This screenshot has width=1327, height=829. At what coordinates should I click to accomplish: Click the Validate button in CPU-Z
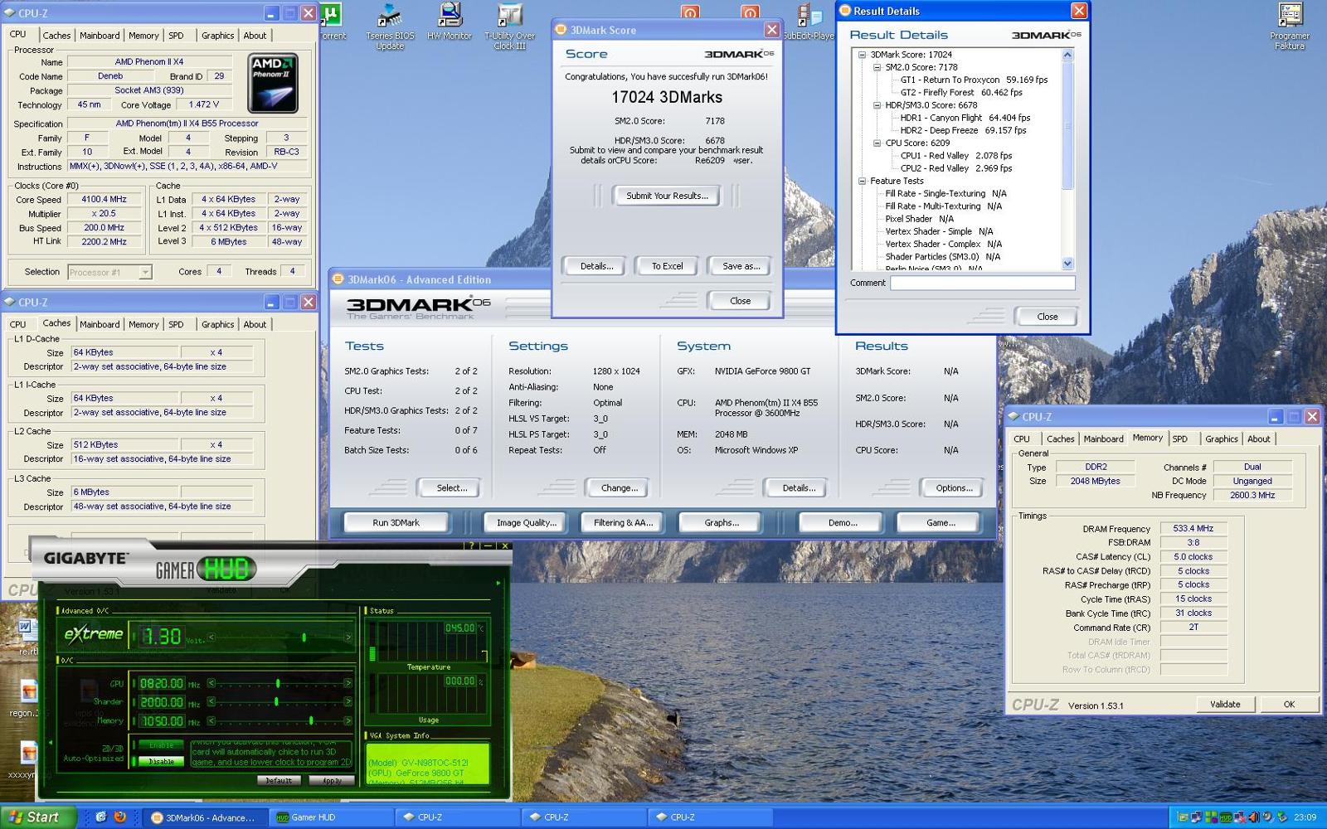click(1225, 704)
